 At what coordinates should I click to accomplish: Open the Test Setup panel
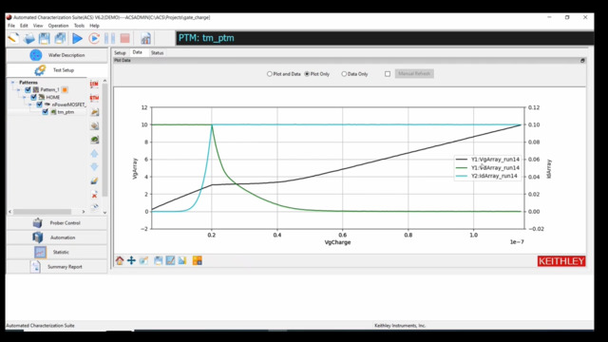57,70
